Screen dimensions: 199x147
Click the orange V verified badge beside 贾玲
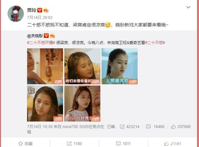click(x=39, y=10)
